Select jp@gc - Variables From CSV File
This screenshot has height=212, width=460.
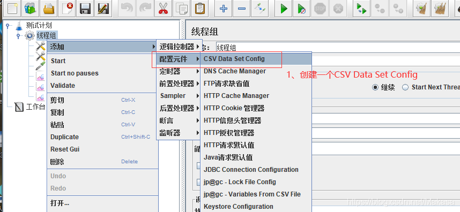click(256, 194)
